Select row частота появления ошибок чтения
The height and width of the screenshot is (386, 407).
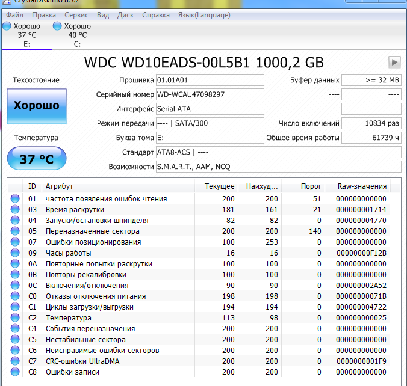coord(200,198)
